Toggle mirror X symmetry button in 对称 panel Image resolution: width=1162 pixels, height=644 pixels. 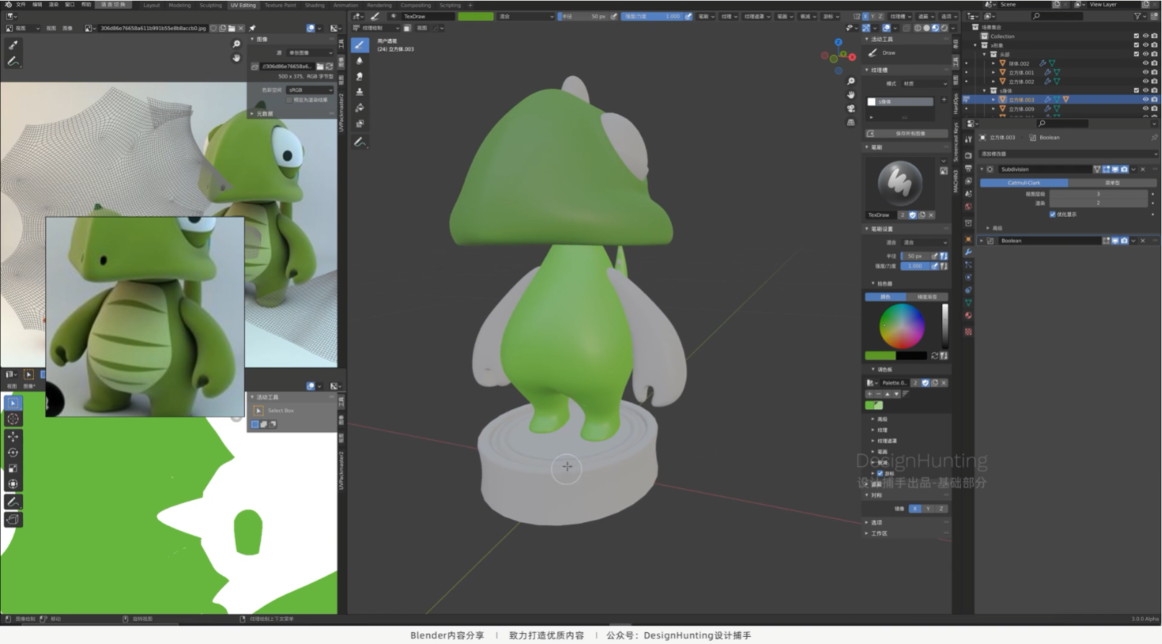click(x=915, y=509)
